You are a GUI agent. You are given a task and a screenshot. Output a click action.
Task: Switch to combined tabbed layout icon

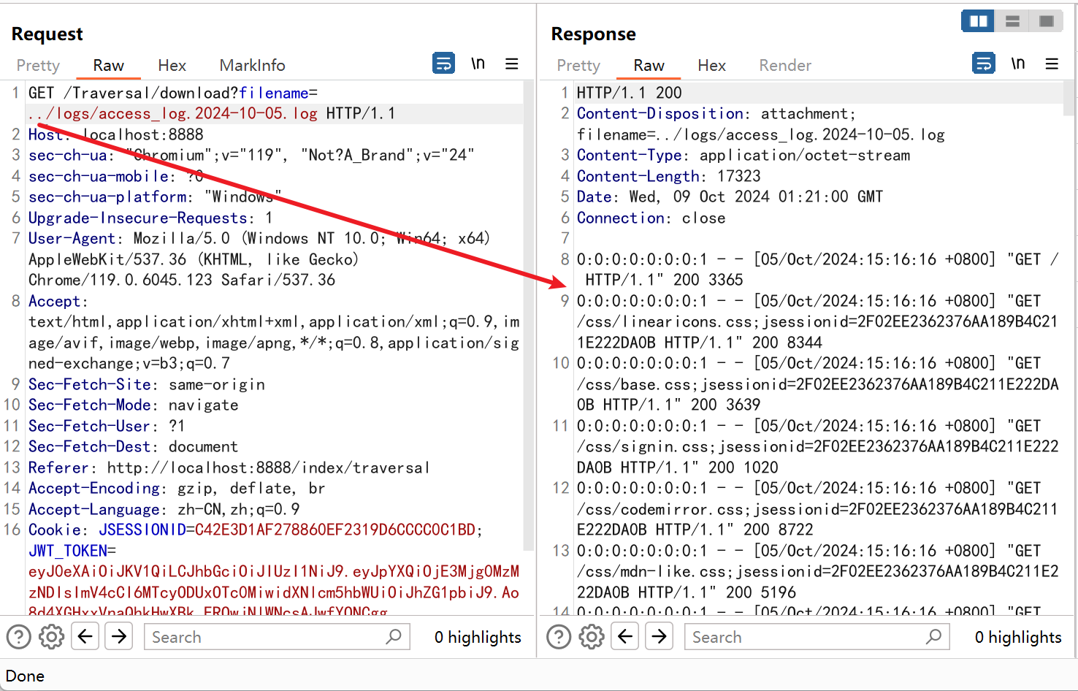click(x=1046, y=21)
